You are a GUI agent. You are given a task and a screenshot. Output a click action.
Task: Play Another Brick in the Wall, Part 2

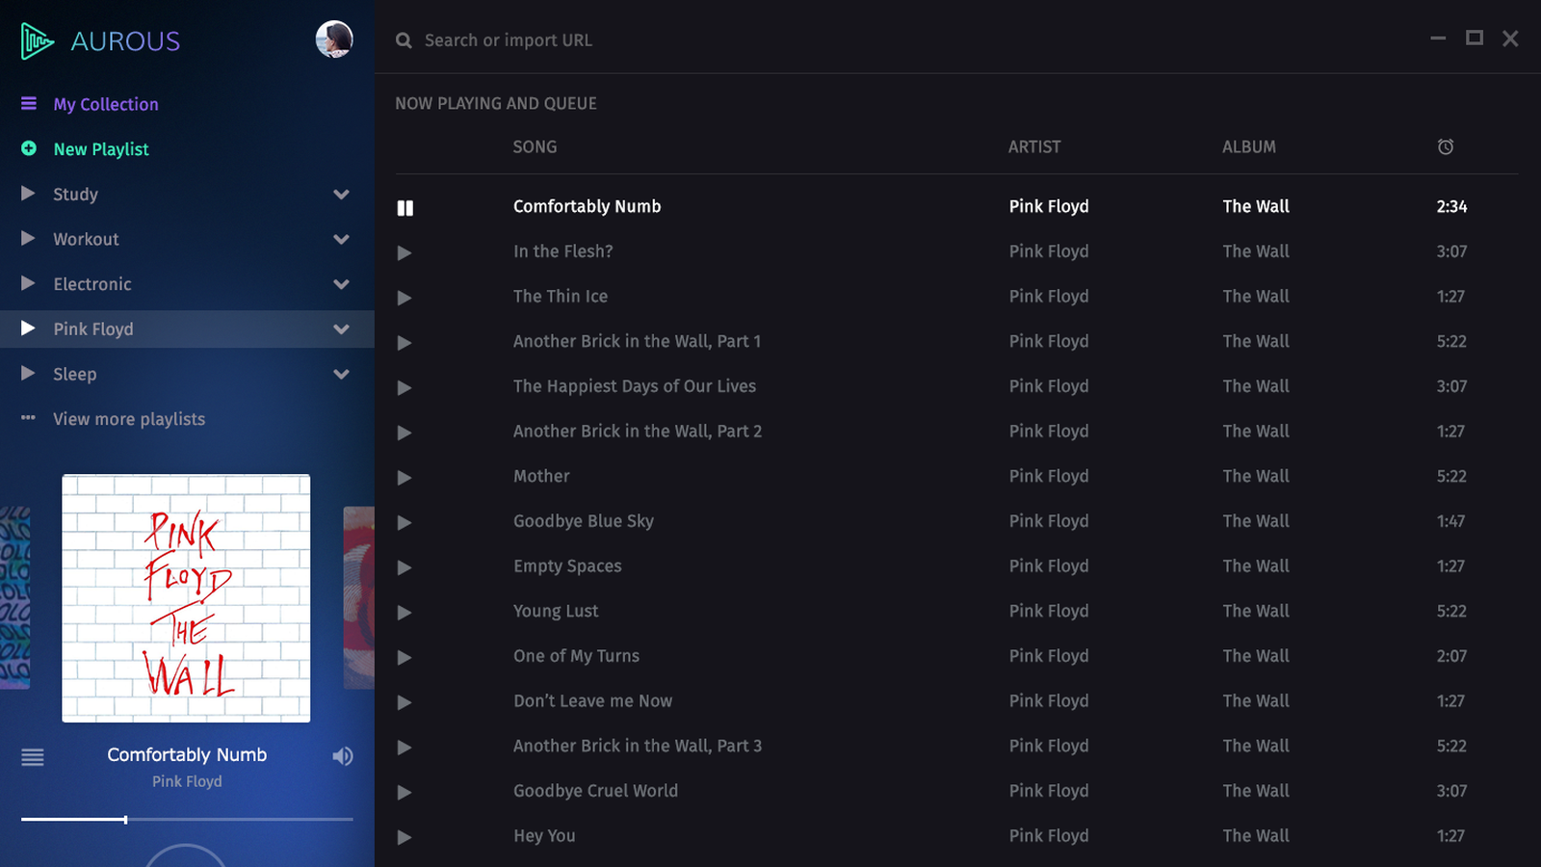(405, 433)
